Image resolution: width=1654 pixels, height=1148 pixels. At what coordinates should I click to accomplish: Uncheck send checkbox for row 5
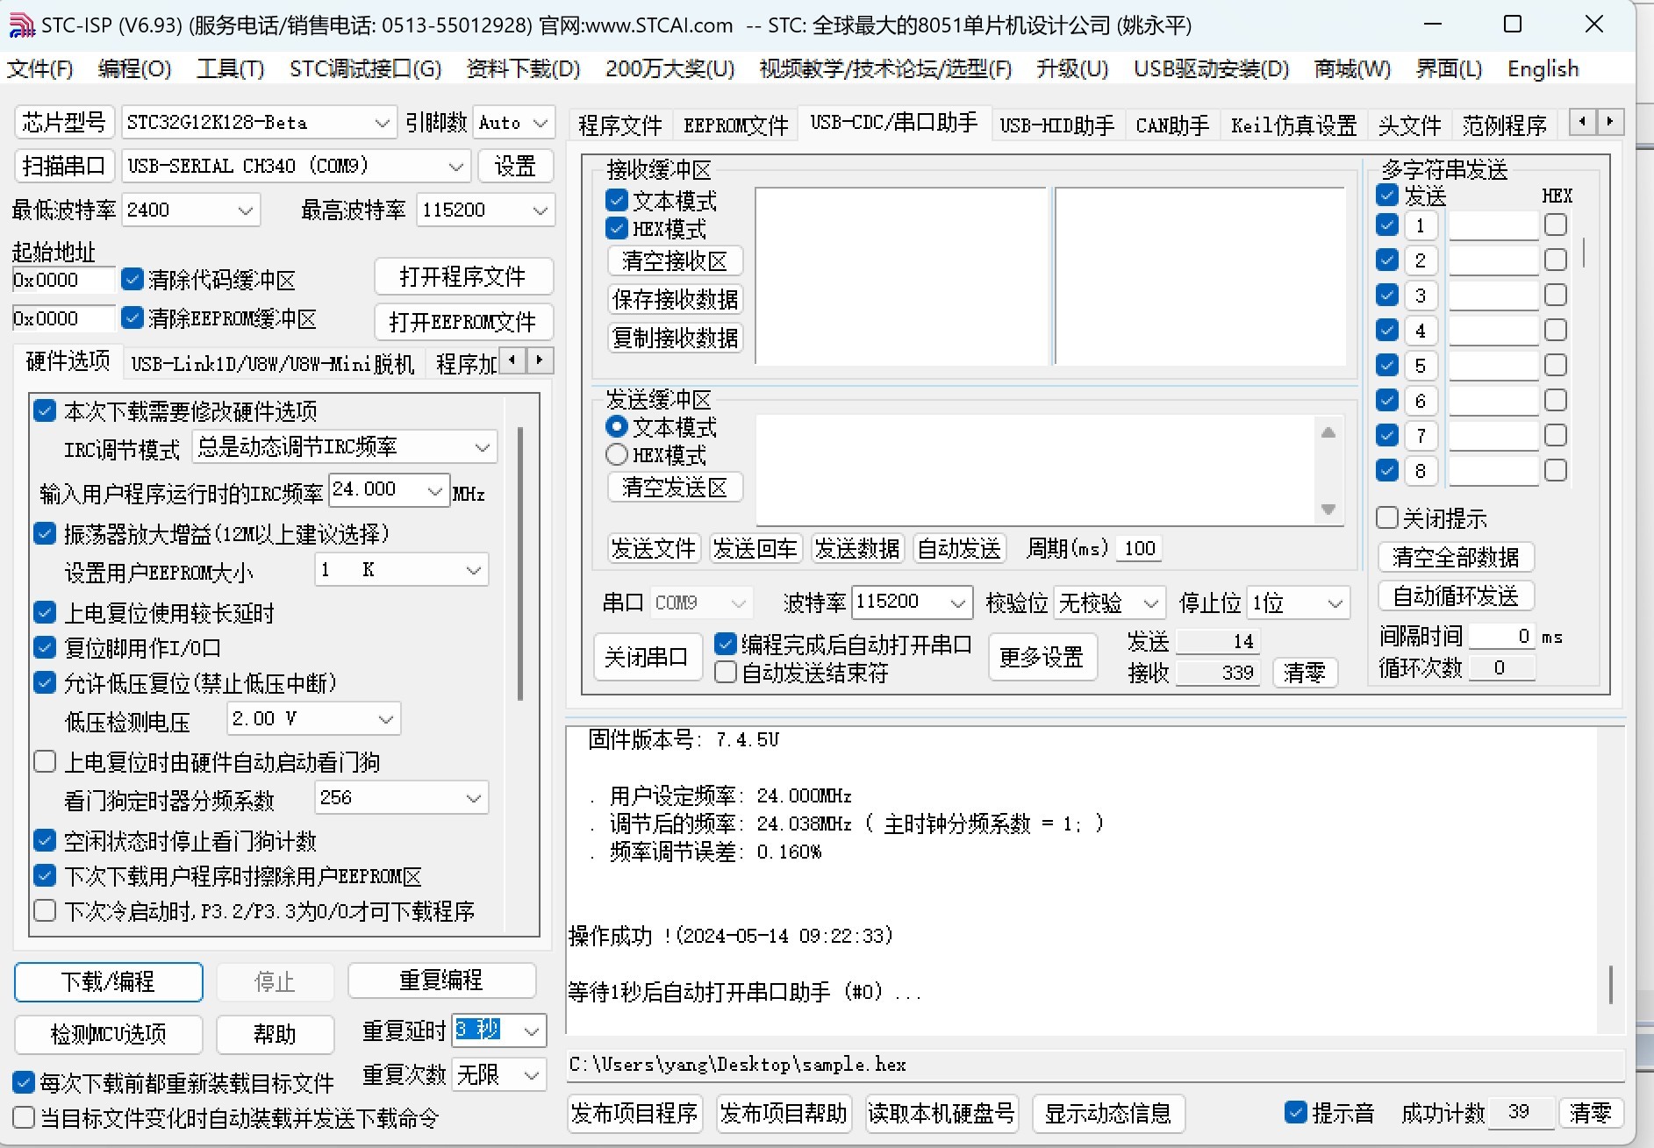1387,365
